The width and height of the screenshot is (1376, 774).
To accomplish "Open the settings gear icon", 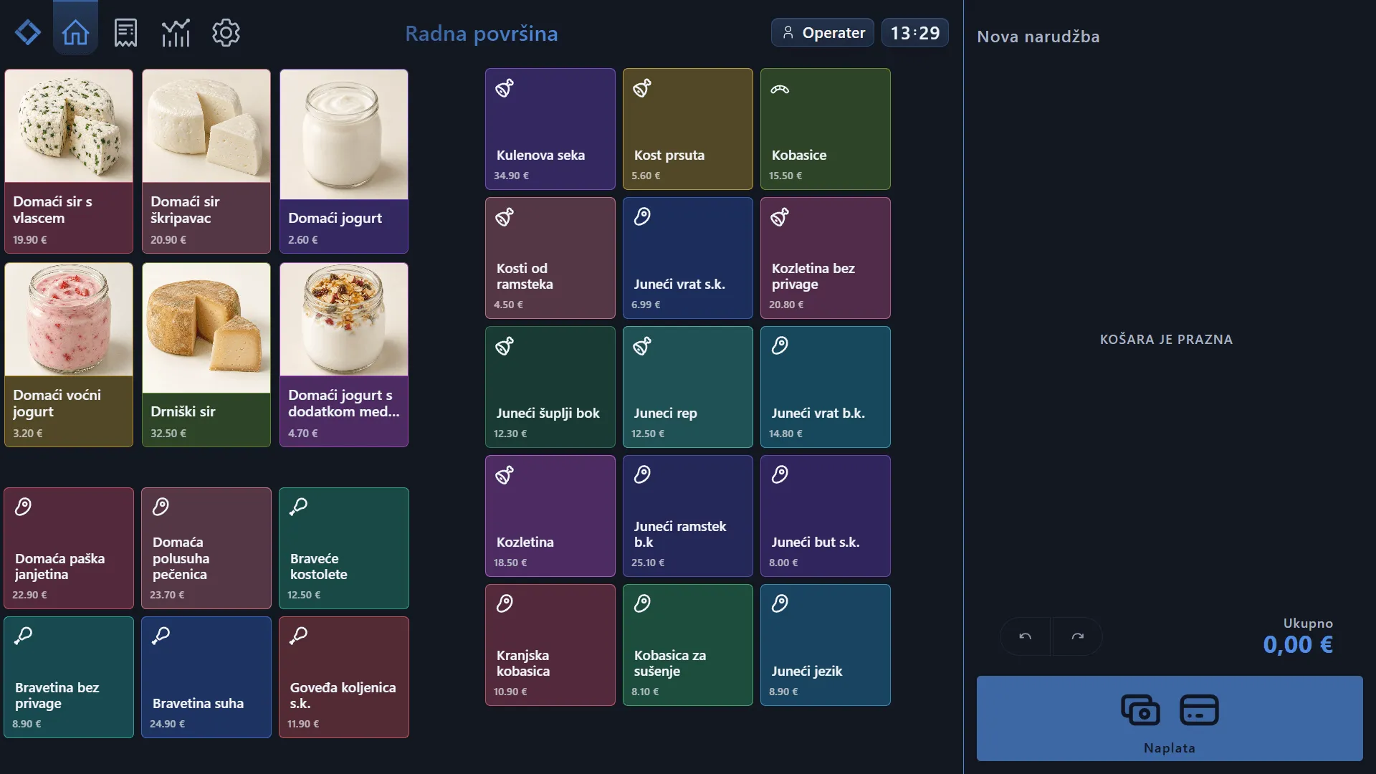I will point(226,33).
